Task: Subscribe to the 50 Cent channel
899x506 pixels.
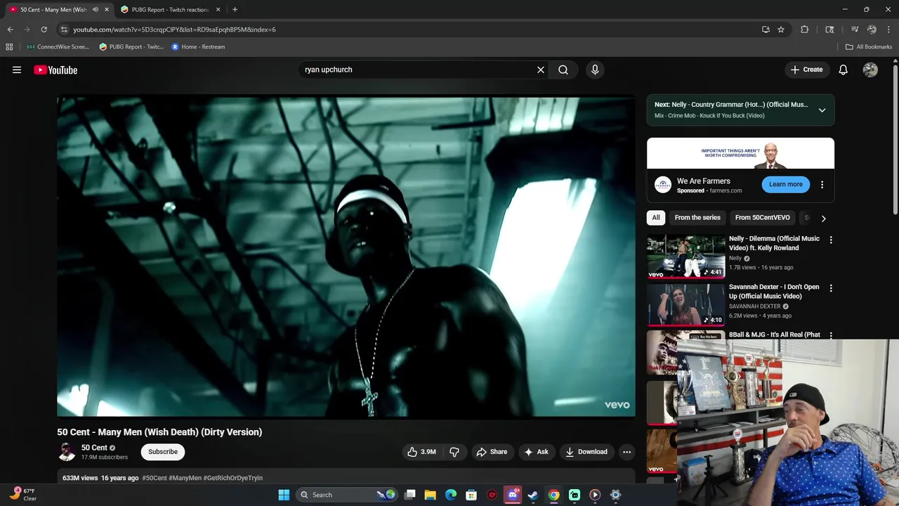Action: pyautogui.click(x=162, y=452)
